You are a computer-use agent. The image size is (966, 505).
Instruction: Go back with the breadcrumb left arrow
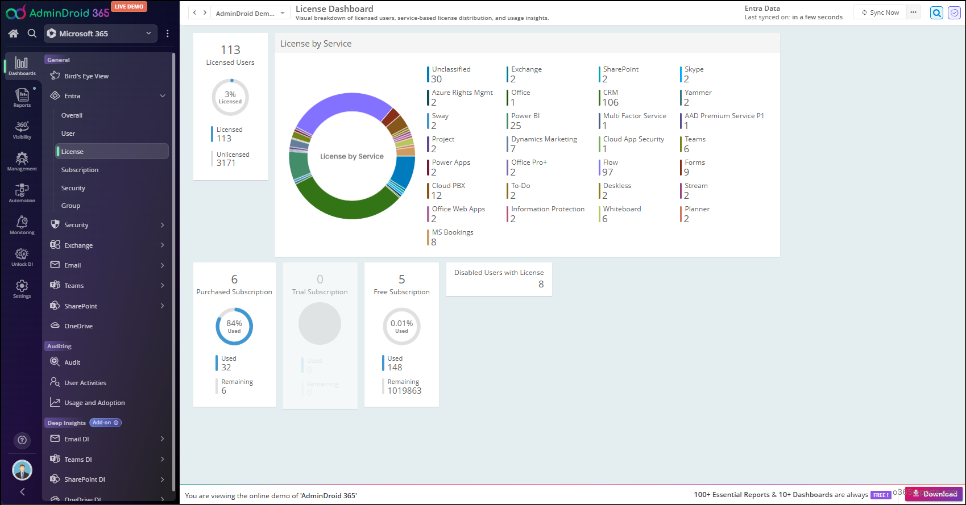coord(194,12)
